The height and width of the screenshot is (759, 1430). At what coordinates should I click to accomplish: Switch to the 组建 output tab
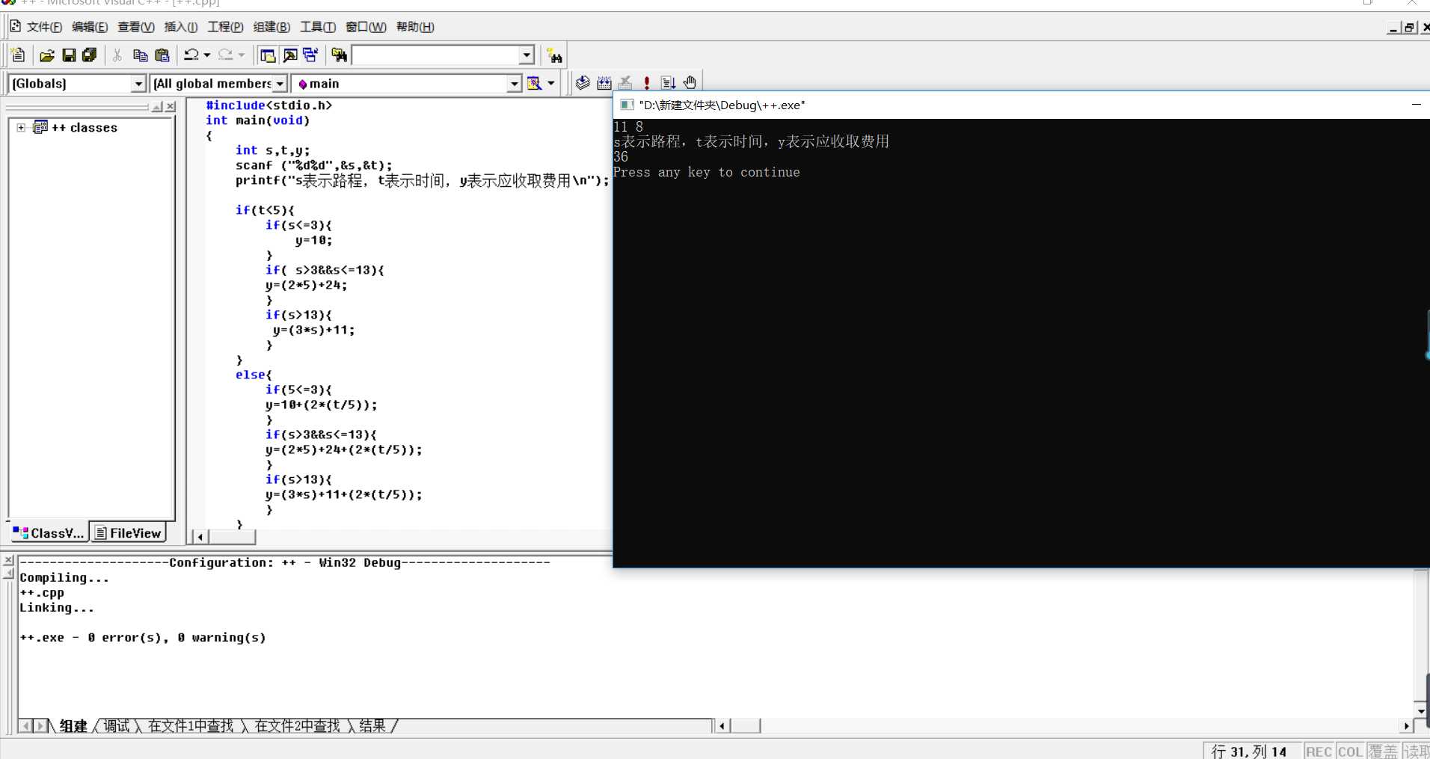pos(73,725)
